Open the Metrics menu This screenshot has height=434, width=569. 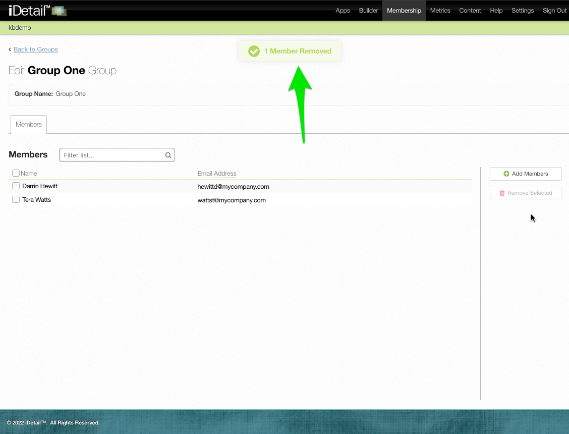point(440,11)
